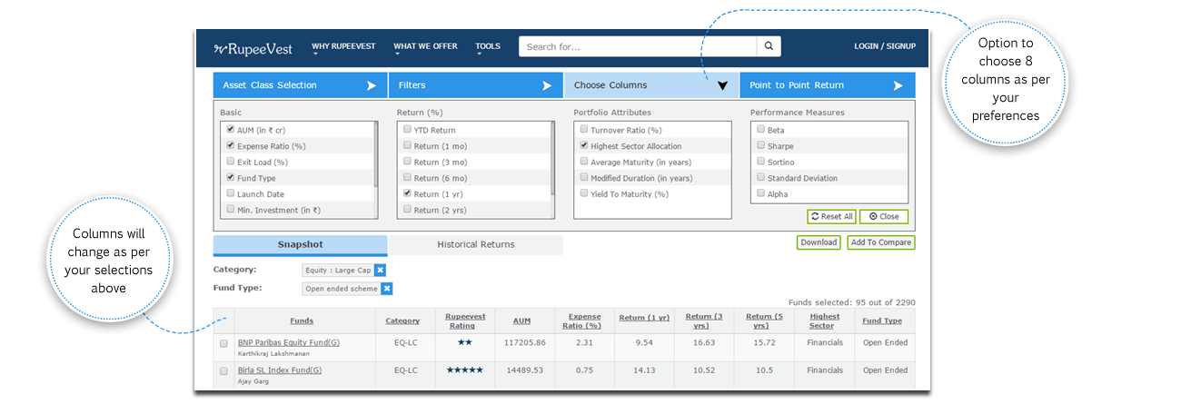This screenshot has height=404, width=1181.
Task: Click the Download button
Action: pyautogui.click(x=819, y=242)
